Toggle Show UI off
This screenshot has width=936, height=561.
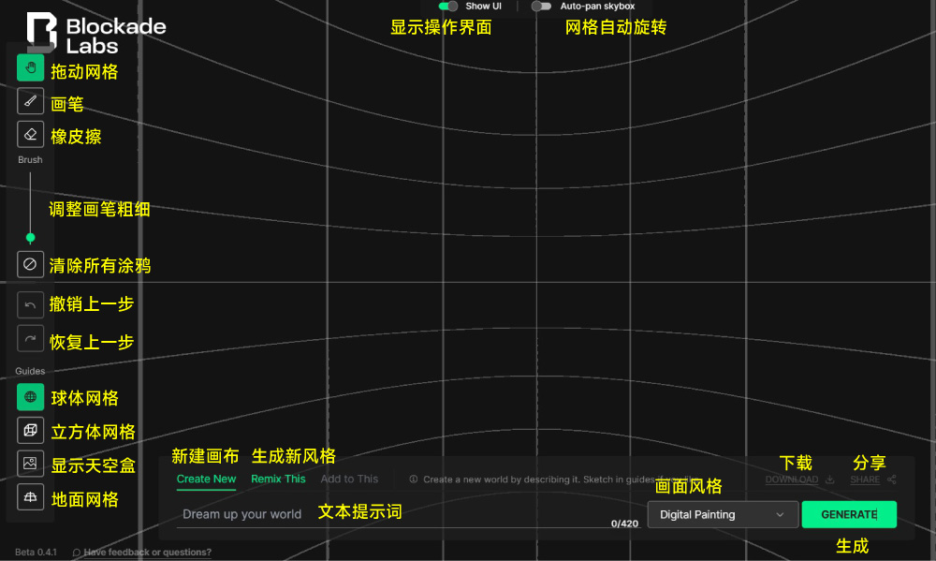[447, 6]
